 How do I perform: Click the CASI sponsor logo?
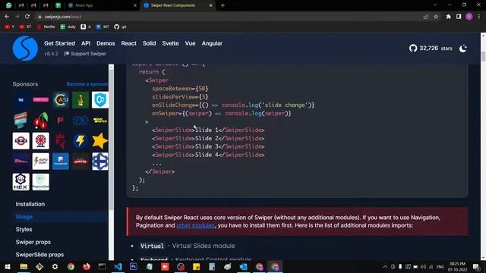pos(61,99)
